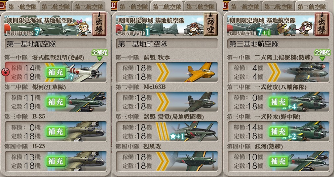Click the 第三基地航空隊 name field

pyautogui.click(x=278, y=44)
